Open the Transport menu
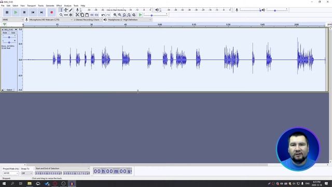The height and width of the screenshot is (187, 332). click(x=31, y=6)
